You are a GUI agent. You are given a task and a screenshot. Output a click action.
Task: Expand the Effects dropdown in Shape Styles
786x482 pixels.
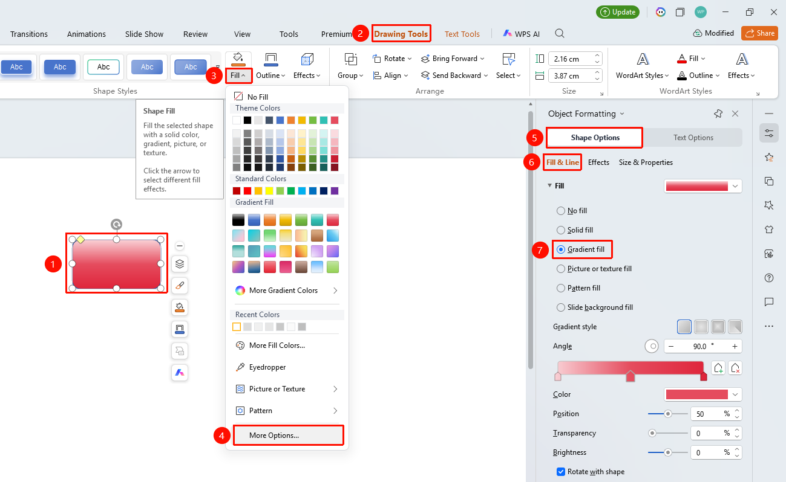coord(307,76)
